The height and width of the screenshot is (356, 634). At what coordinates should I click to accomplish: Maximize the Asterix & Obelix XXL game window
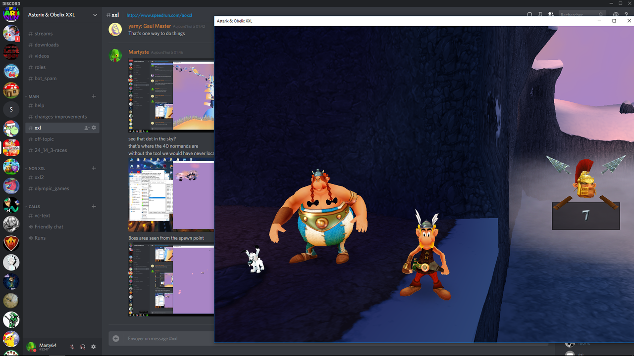(x=614, y=21)
